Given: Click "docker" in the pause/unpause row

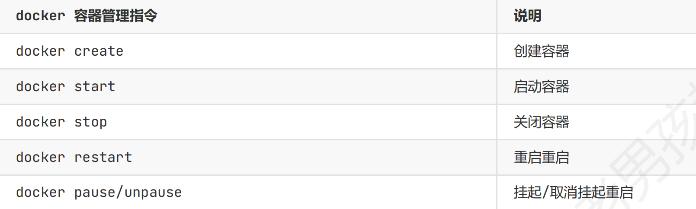Looking at the screenshot, I should point(40,193).
